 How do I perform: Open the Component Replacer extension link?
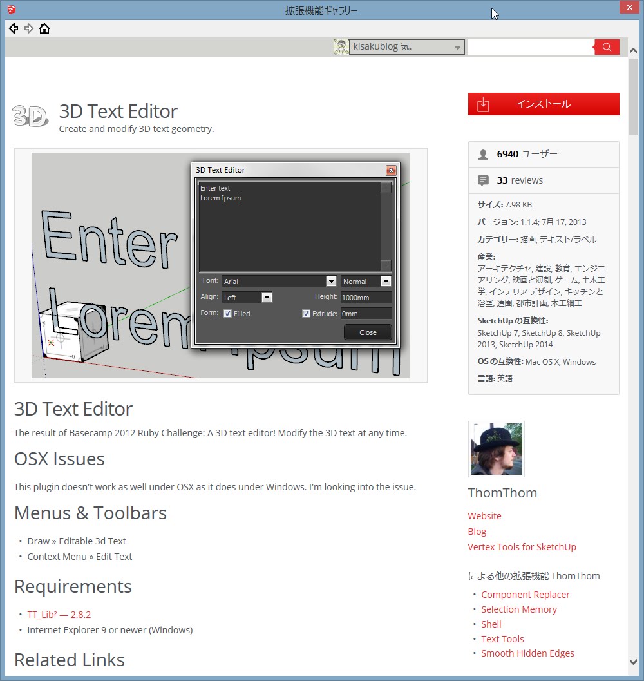(x=526, y=595)
